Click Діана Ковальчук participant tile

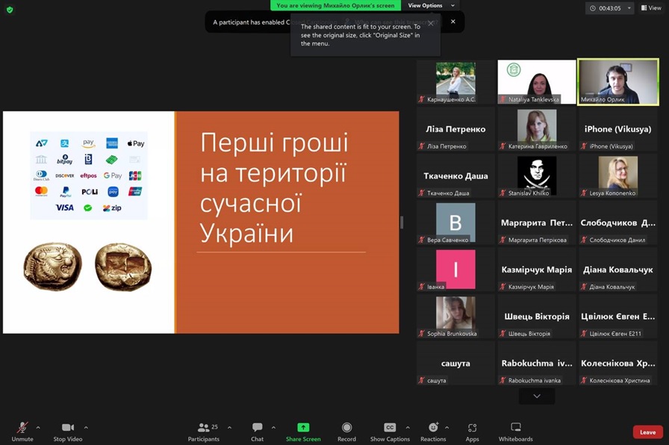[x=618, y=270]
